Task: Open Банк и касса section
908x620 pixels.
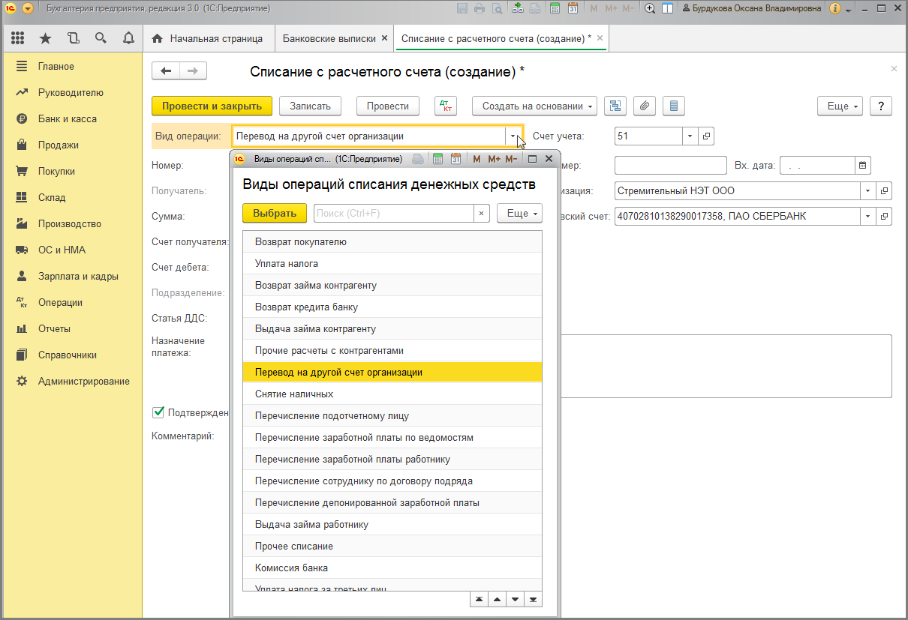Action: click(x=67, y=118)
